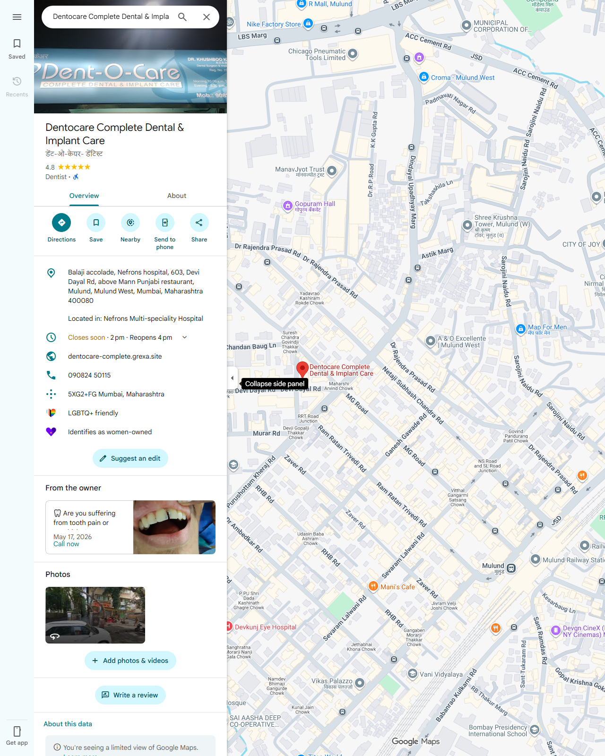The height and width of the screenshot is (756, 605).
Task: Click the Call now link
Action: point(66,544)
